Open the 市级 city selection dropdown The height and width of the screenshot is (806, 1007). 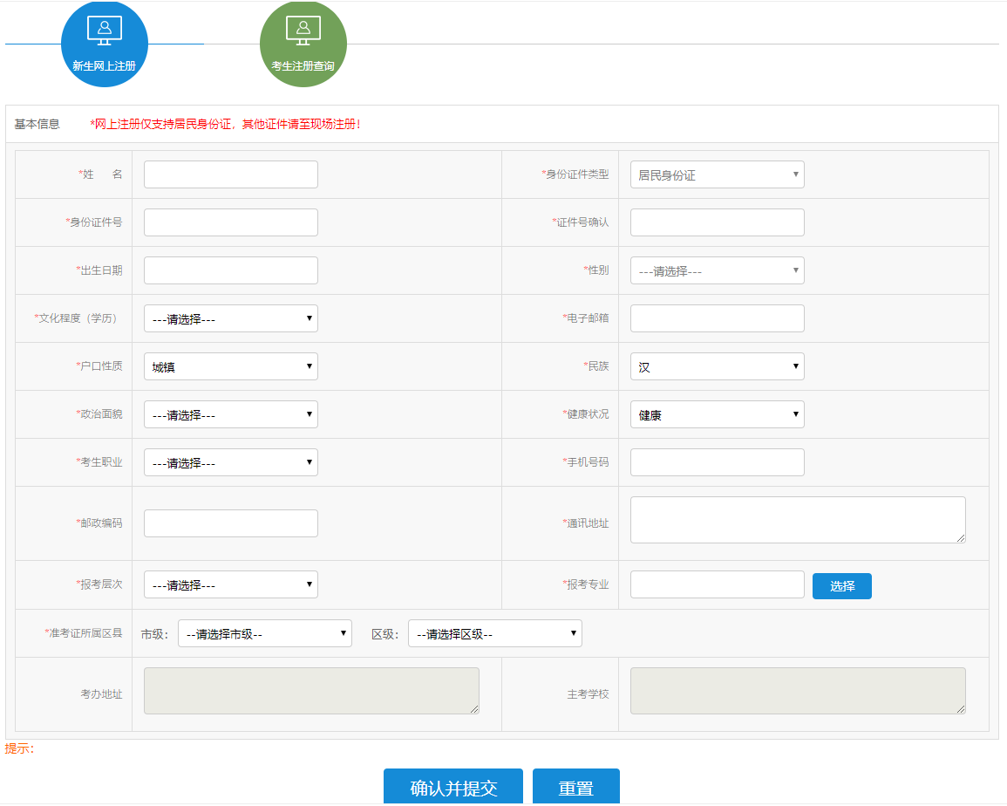(x=264, y=633)
